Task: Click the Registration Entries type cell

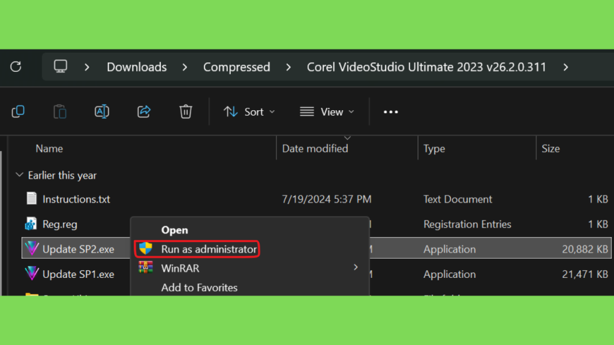Action: (468, 224)
